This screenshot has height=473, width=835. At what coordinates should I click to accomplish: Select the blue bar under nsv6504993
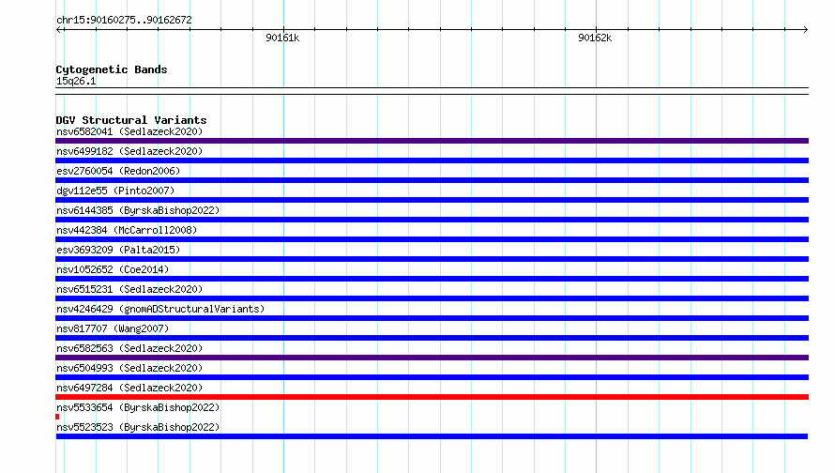(432, 377)
